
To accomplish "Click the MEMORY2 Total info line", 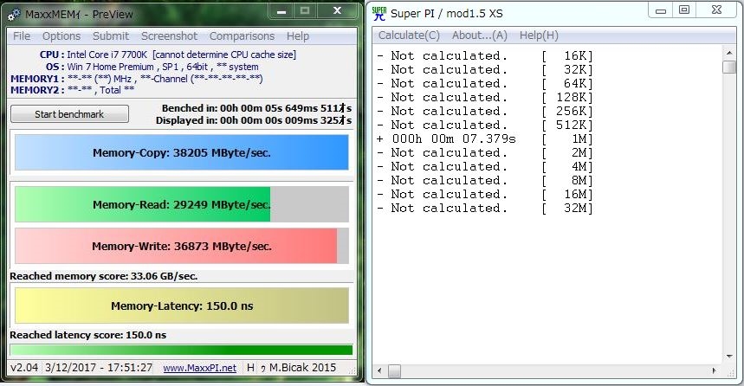I will point(72,90).
